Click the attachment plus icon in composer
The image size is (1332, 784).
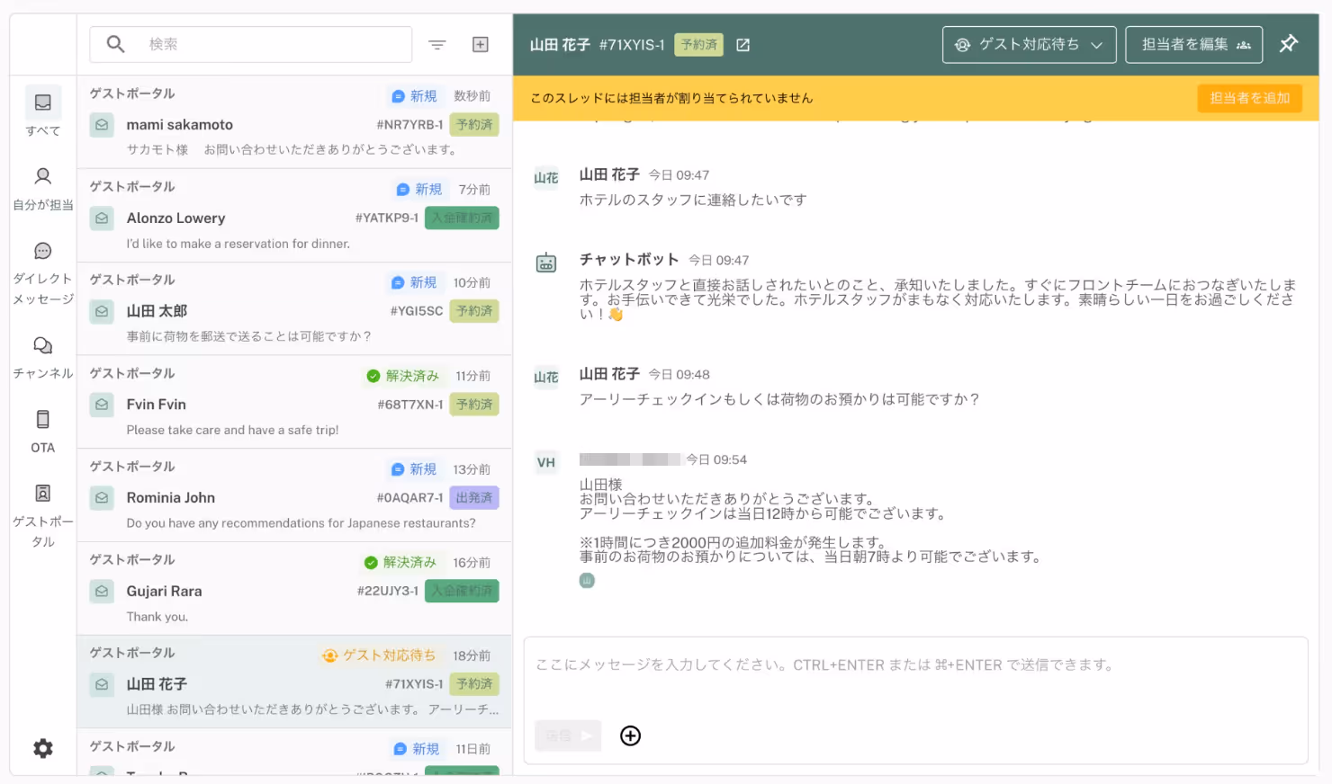(x=631, y=735)
